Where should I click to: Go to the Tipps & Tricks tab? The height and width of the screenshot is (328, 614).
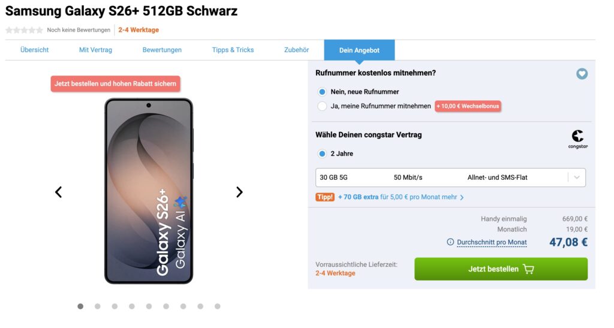tap(233, 50)
